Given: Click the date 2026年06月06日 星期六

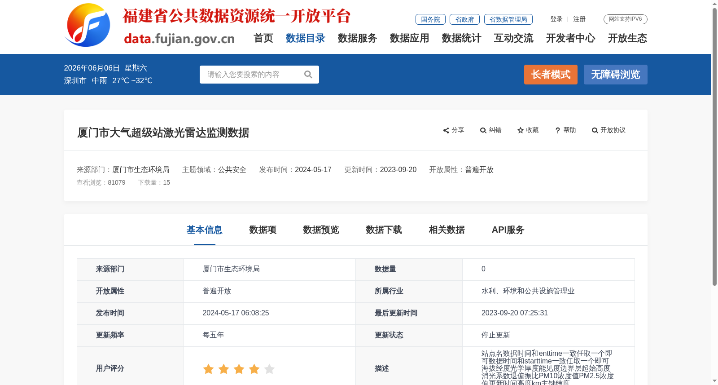Looking at the screenshot, I should 105,68.
